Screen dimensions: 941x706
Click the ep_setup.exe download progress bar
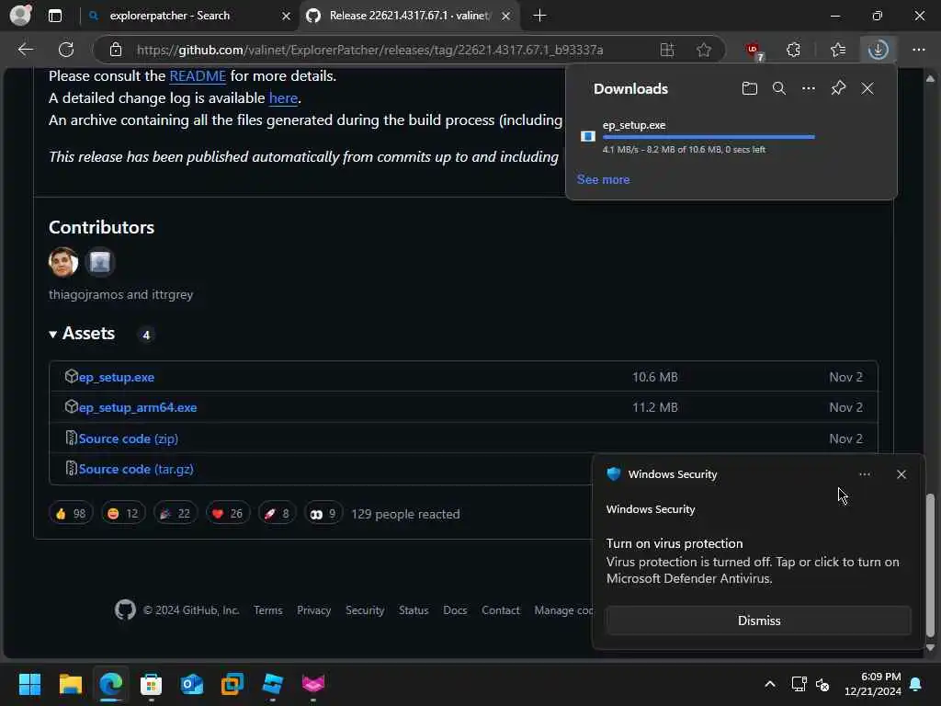coord(709,138)
